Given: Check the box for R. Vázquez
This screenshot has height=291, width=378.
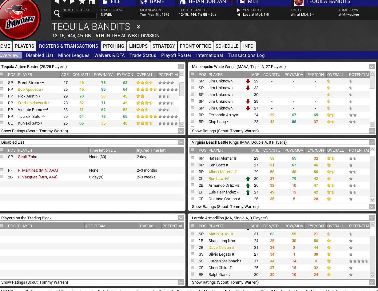Looking at the screenshot, I should [x=2, y=177].
